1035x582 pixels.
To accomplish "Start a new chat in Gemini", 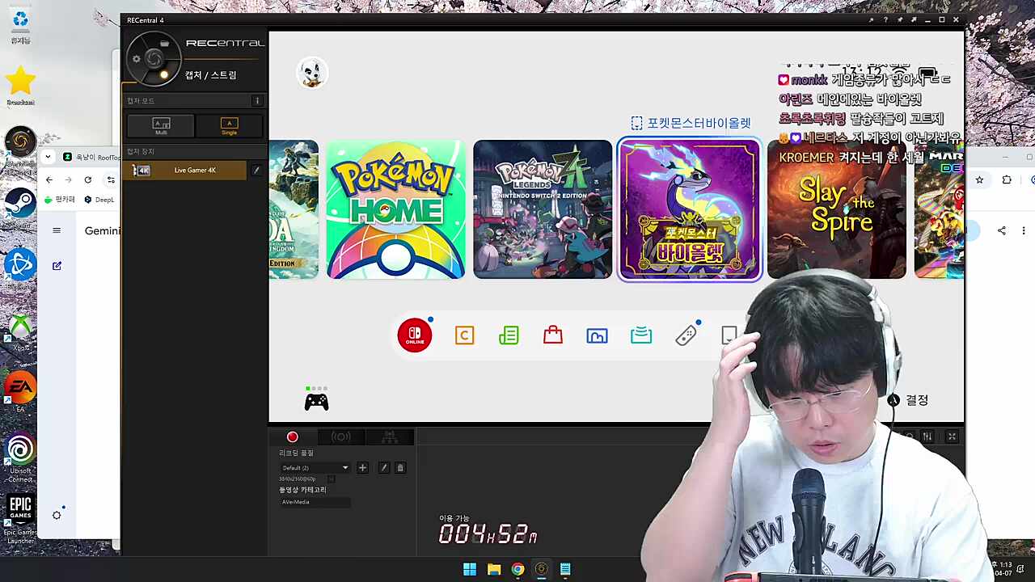I will click(57, 266).
